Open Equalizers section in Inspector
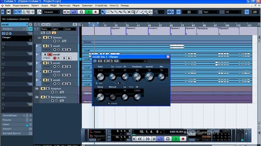Image resolution: width=261 pixels, height=146 pixels. point(17,115)
